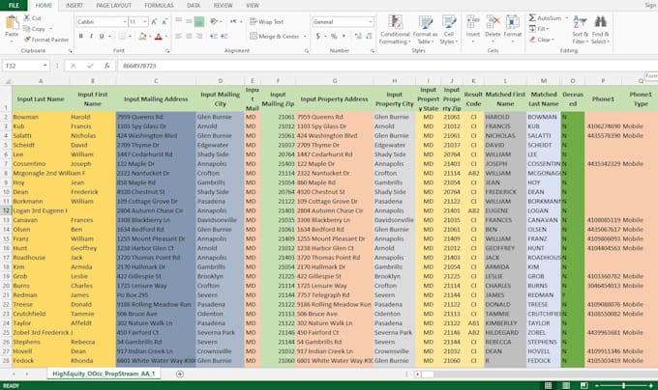This screenshot has height=390, width=658.
Task: Click the Accounting dollar format icon
Action: (318, 37)
